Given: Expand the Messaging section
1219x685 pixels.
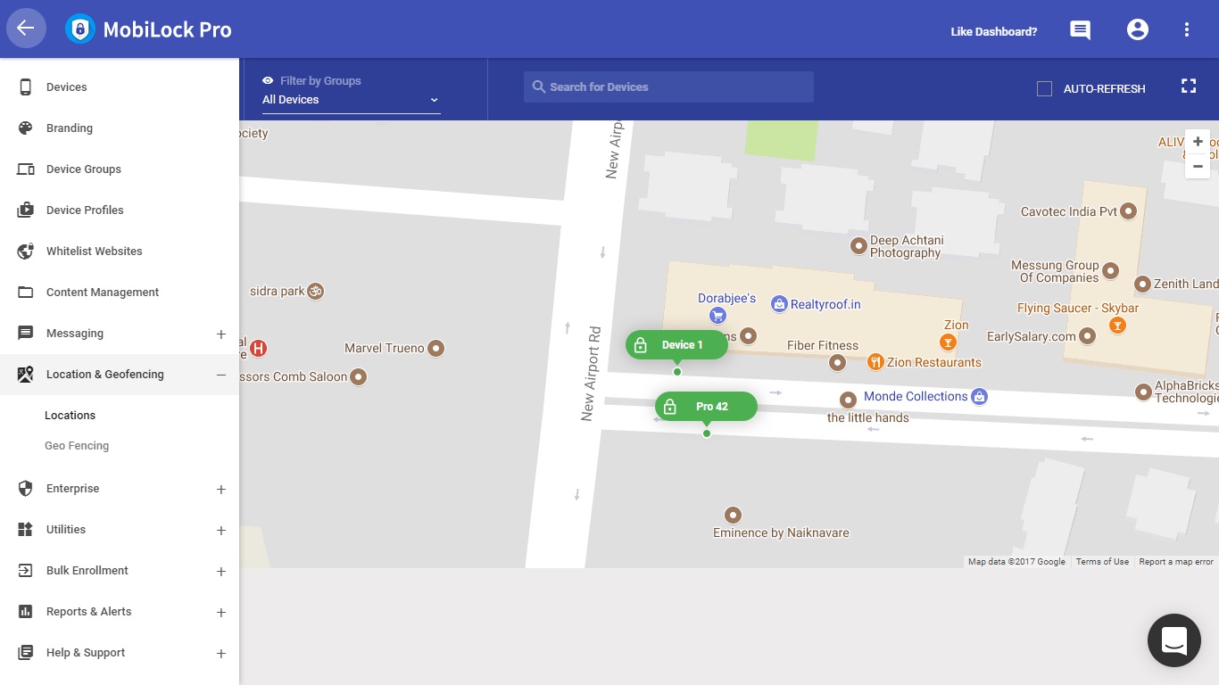Looking at the screenshot, I should (221, 334).
